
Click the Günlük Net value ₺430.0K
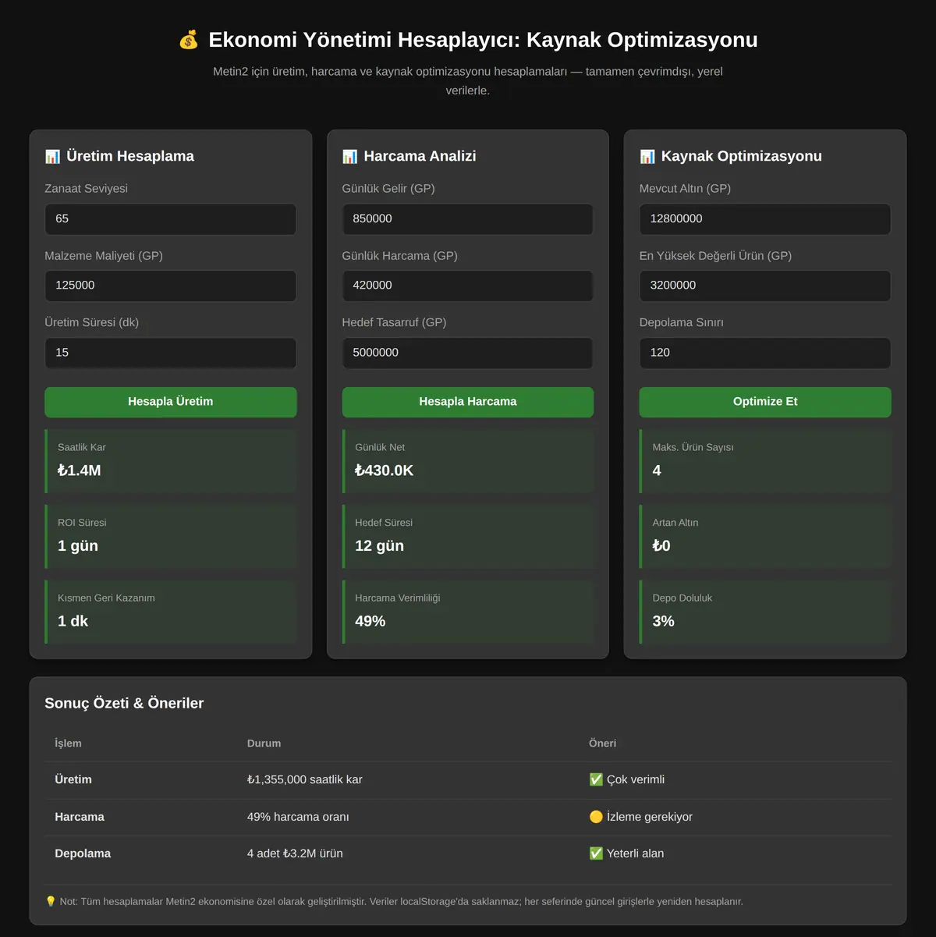point(385,470)
